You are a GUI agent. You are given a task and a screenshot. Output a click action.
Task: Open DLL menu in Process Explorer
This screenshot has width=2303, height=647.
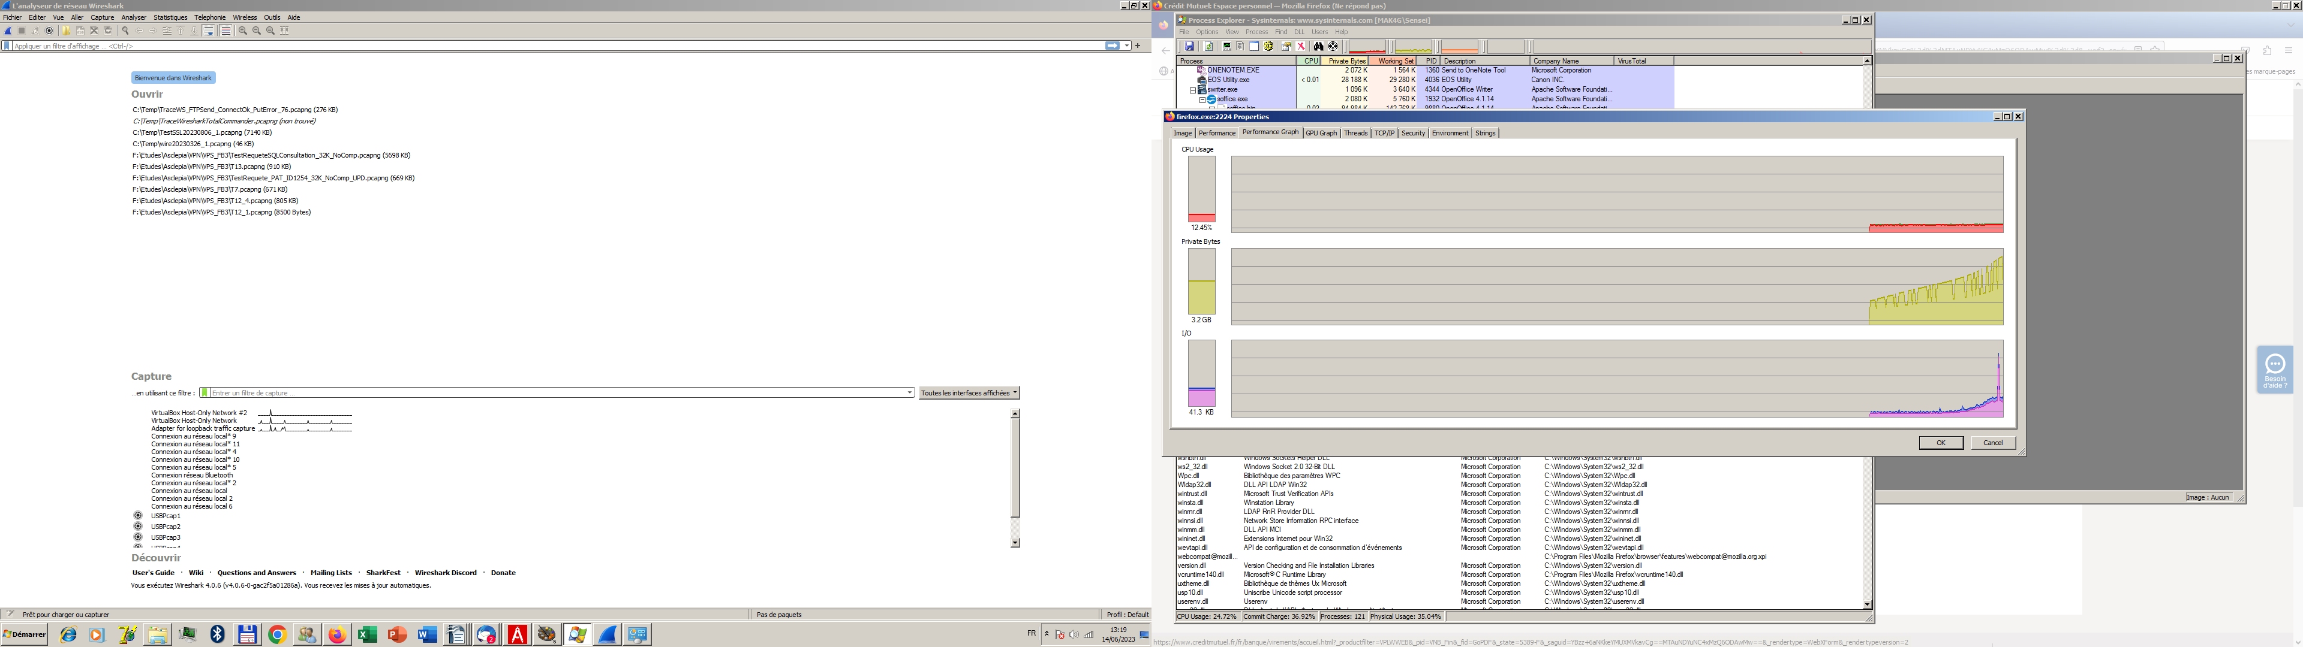[1299, 32]
